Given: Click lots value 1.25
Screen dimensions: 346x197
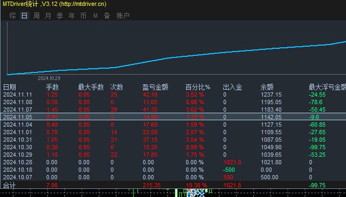Looking at the screenshot, I should coord(52,95).
